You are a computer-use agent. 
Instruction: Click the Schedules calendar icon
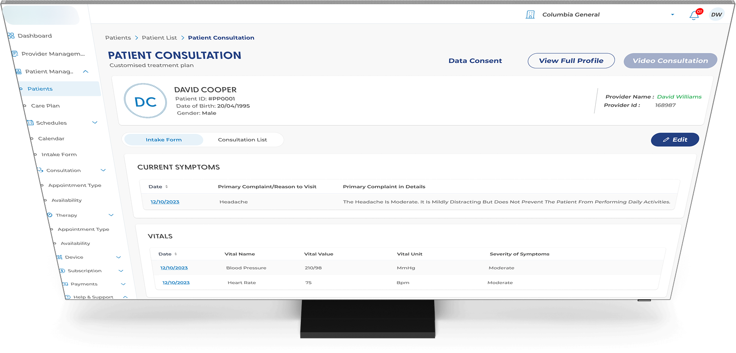[x=30, y=123]
